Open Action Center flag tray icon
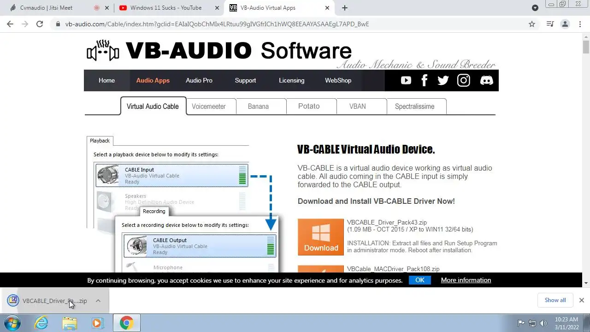The width and height of the screenshot is (590, 332). pos(521,323)
